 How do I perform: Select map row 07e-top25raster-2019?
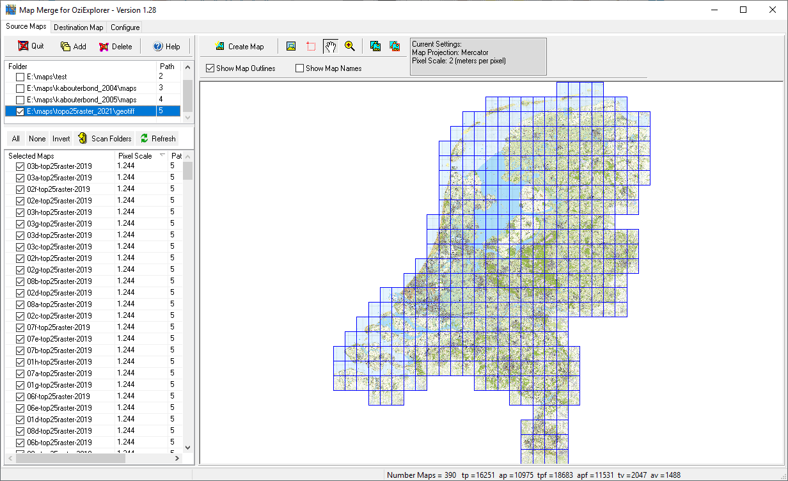(x=94, y=339)
